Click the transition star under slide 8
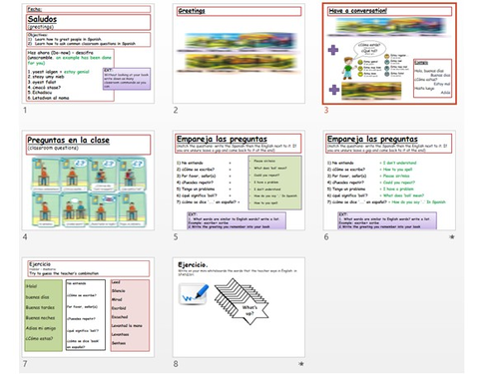 click(x=301, y=364)
